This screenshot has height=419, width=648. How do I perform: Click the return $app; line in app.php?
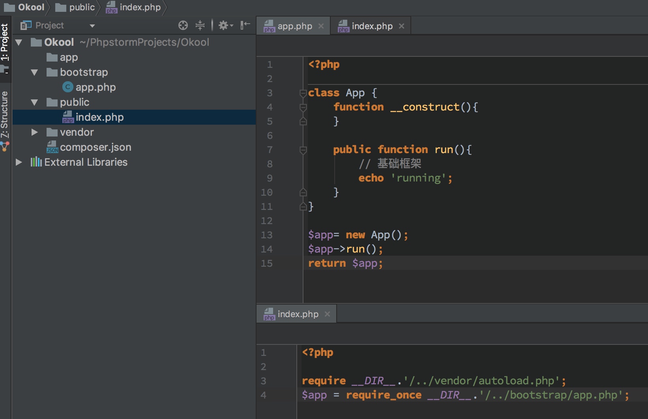pos(345,263)
